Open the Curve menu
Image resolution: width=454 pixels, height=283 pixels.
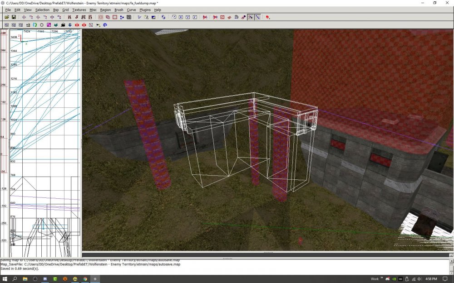click(x=131, y=10)
